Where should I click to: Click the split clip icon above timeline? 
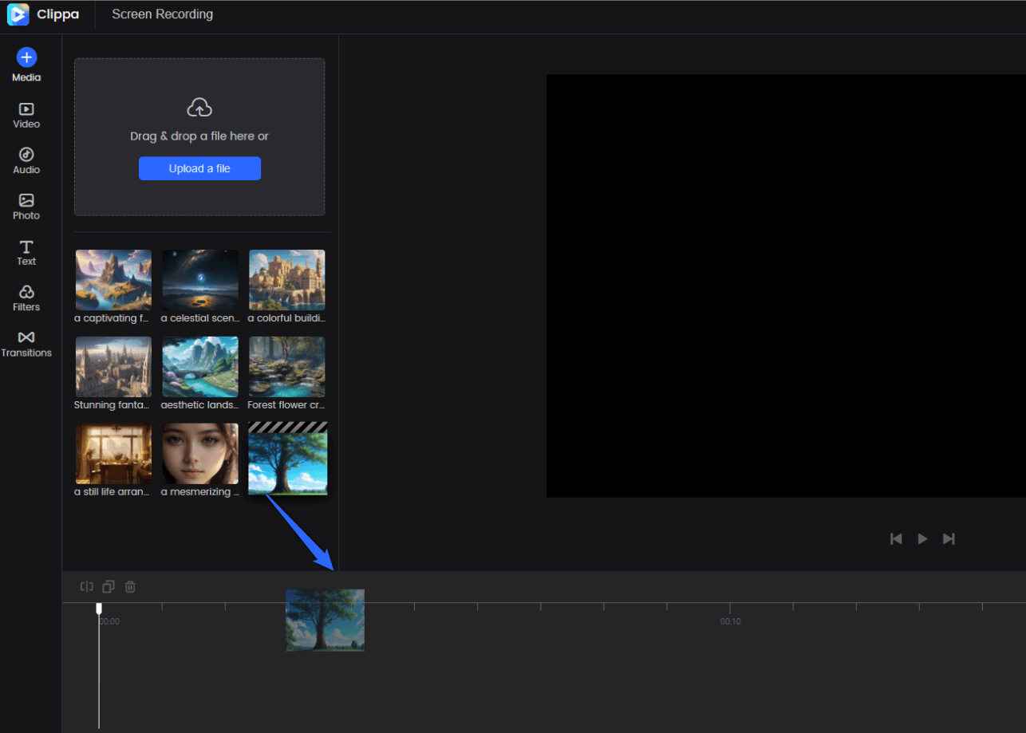(x=87, y=587)
